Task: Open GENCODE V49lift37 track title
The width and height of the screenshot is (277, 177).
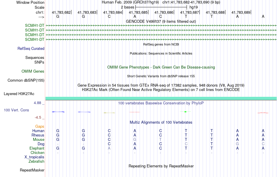Action: click(x=161, y=21)
